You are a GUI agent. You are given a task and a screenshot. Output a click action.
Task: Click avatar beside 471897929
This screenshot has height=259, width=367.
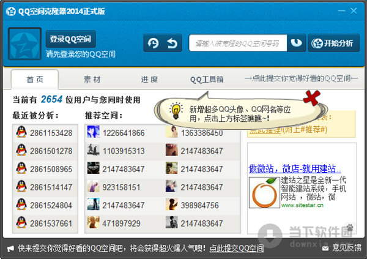tap(94, 222)
